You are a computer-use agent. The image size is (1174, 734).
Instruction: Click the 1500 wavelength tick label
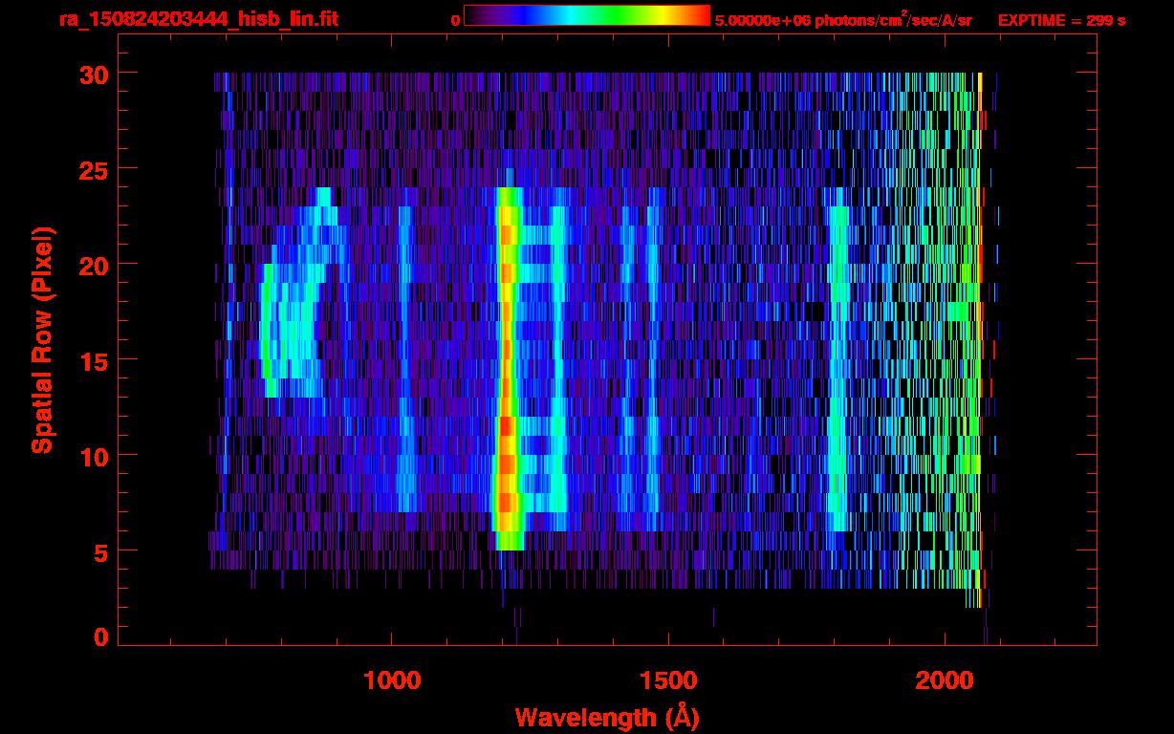[x=668, y=680]
